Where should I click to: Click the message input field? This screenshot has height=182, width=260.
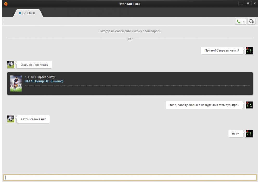pos(130,177)
